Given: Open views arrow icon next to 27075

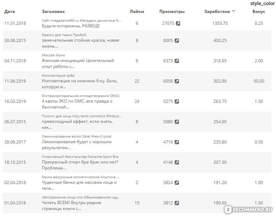Looking at the screenshot, I should [x=178, y=23].
